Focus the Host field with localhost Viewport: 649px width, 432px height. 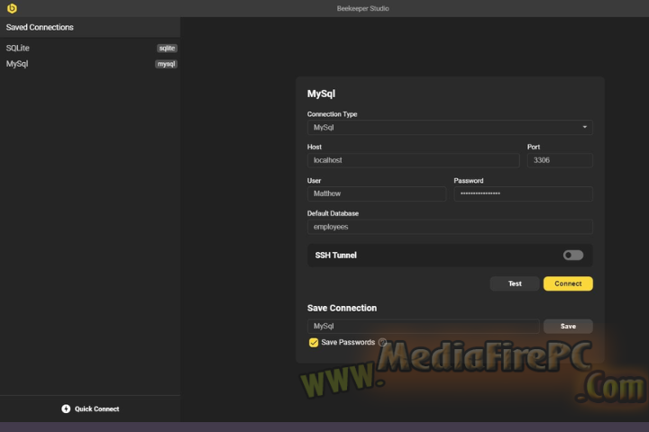pos(414,160)
